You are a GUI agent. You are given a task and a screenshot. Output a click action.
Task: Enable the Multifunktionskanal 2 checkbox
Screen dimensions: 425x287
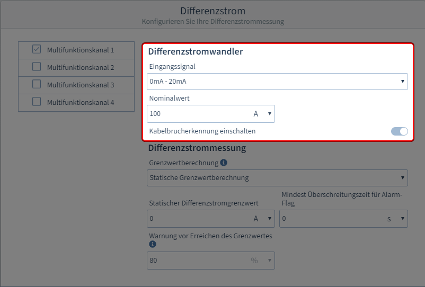pos(37,67)
